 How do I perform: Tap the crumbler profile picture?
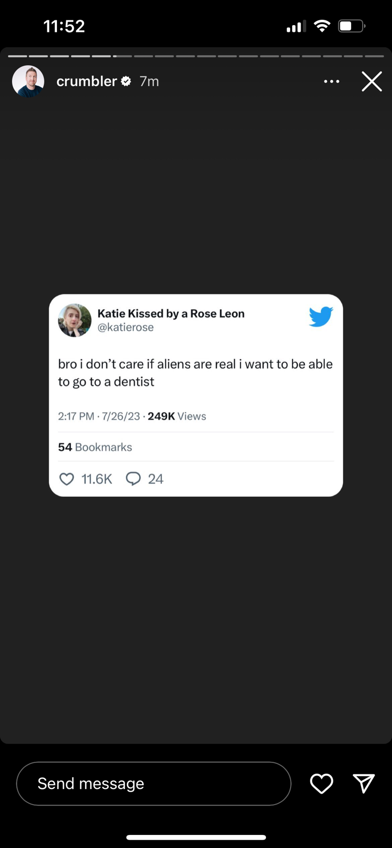(28, 82)
